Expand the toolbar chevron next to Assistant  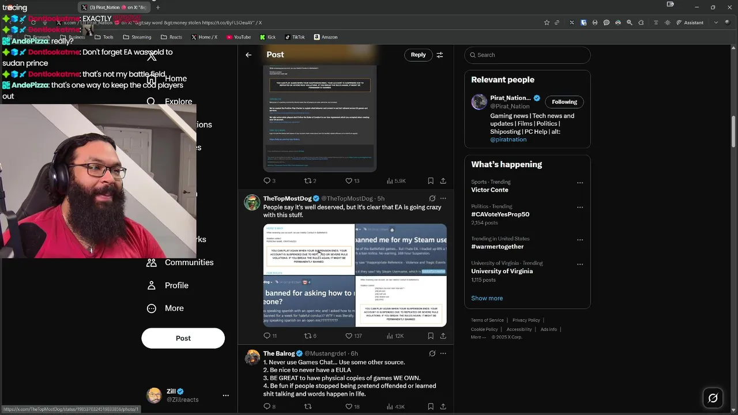pyautogui.click(x=716, y=22)
